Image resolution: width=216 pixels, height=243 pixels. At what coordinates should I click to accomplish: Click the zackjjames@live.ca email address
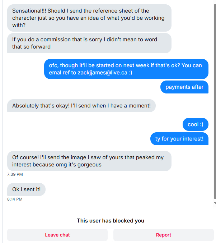pyautogui.click(x=103, y=73)
